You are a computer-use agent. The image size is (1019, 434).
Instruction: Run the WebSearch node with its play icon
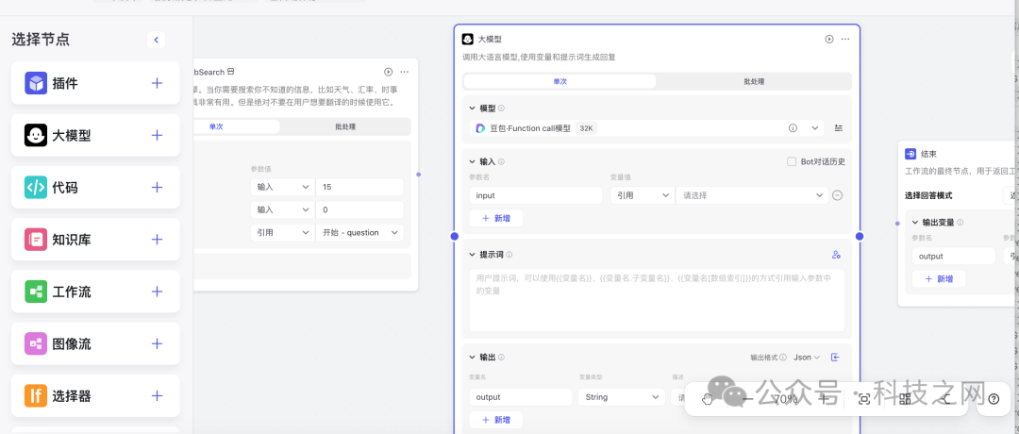point(389,72)
